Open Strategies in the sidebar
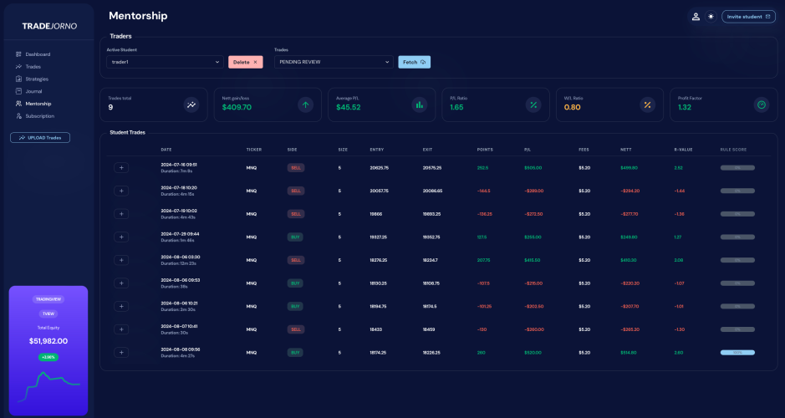Screen dimensions: 785x418 pyautogui.click(x=37, y=79)
